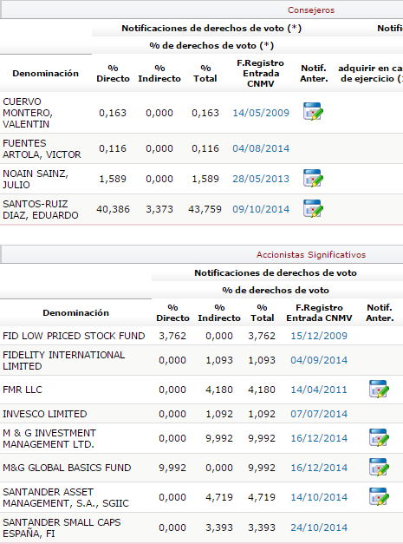The width and height of the screenshot is (403, 544).
Task: Open previous notification icon for SANTANDER ASSET MANAGEMENT
Action: [379, 496]
